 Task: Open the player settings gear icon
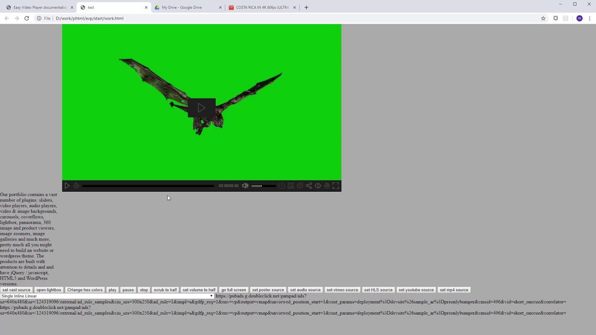pyautogui.click(x=300, y=186)
